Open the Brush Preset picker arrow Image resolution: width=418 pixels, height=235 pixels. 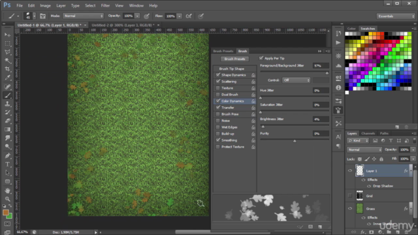pos(35,16)
